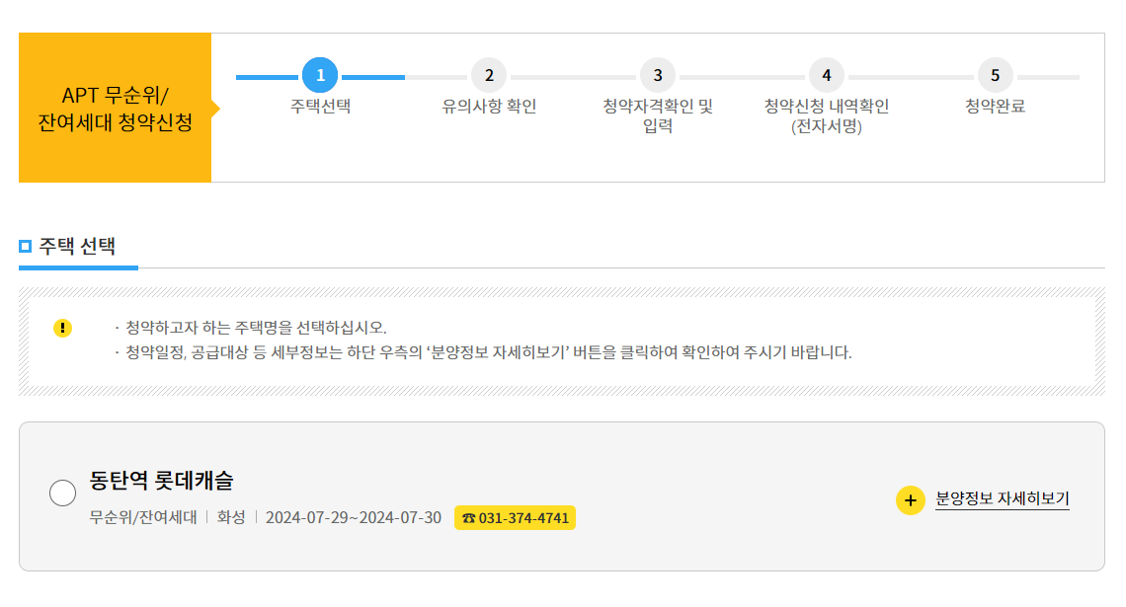This screenshot has height=607, width=1126.
Task: Click the 주택선택 step label
Action: click(x=320, y=107)
